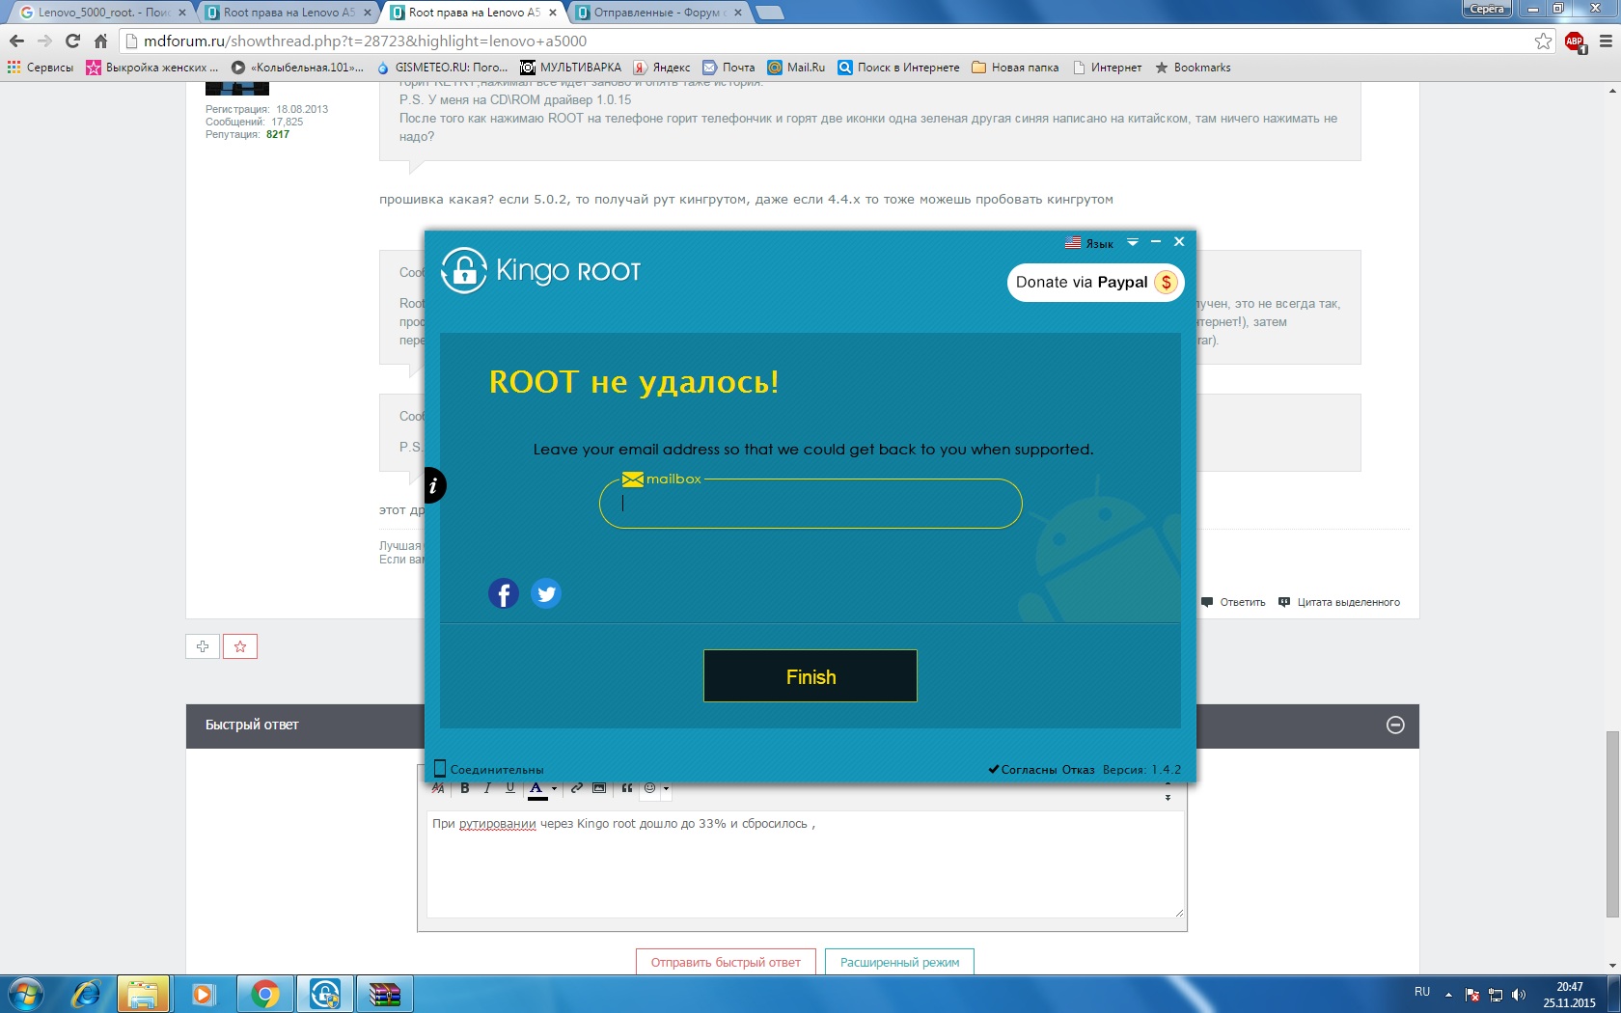This screenshot has width=1621, height=1013.
Task: Click the Facebook share icon
Action: pos(503,593)
